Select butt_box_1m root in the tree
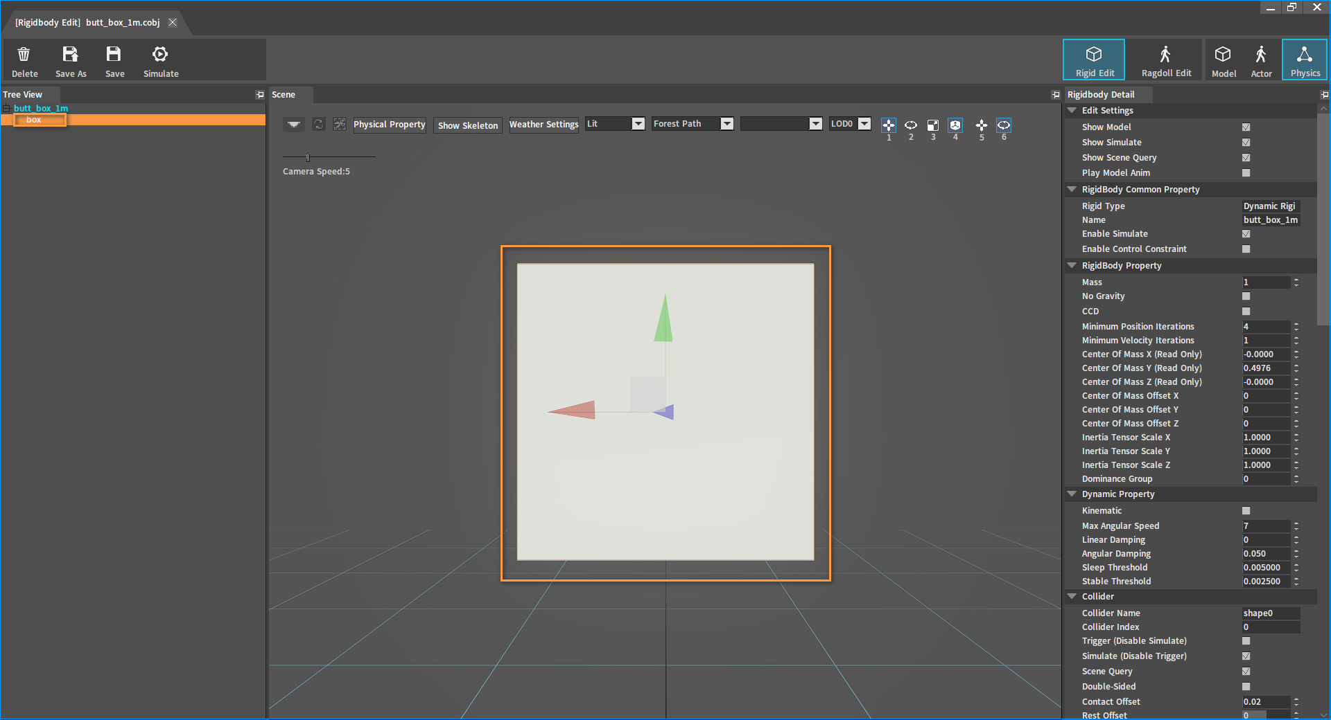This screenshot has height=720, width=1331. click(41, 109)
